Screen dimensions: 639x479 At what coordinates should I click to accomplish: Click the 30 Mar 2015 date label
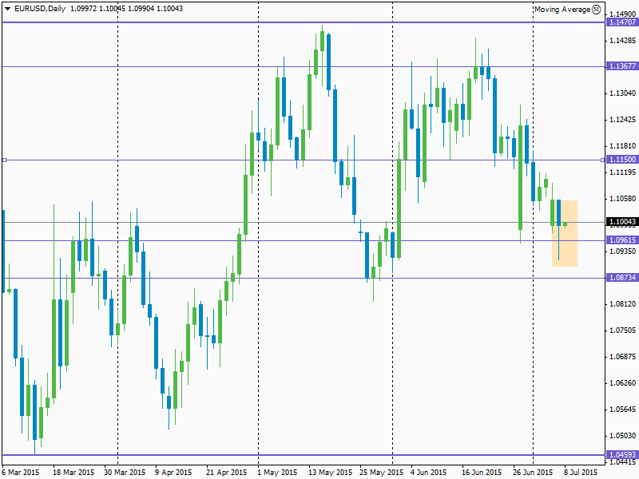(125, 473)
